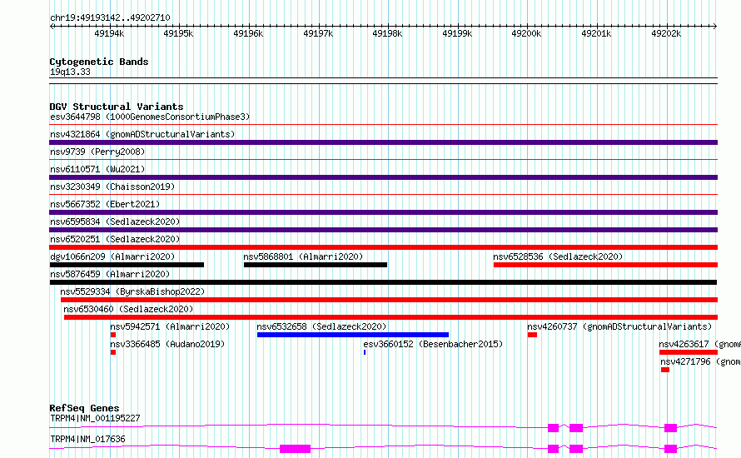Viewport: 741px width, 458px height.
Task: Click the 49202k ruler tick label
Action: click(666, 33)
